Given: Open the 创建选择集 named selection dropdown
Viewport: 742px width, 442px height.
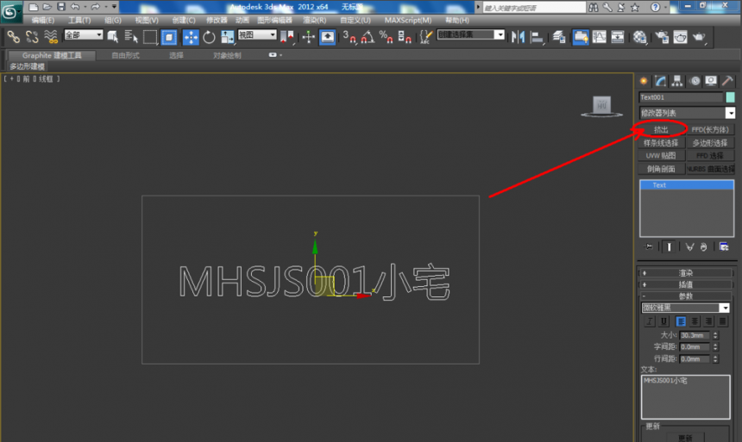Looking at the screenshot, I should tap(471, 34).
